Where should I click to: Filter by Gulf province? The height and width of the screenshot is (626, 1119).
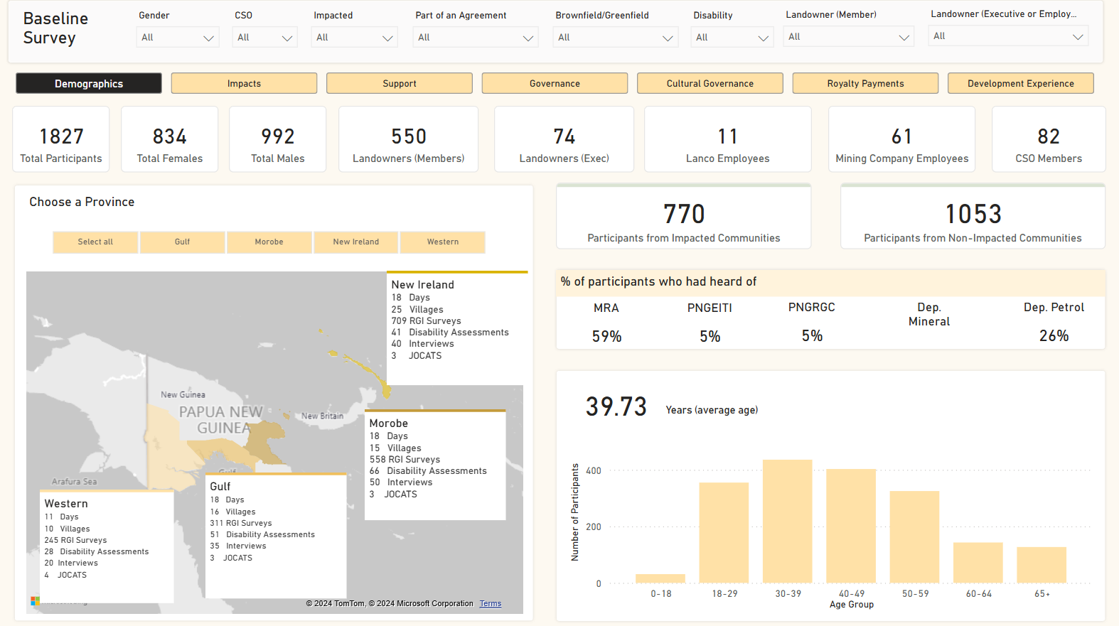tap(183, 242)
